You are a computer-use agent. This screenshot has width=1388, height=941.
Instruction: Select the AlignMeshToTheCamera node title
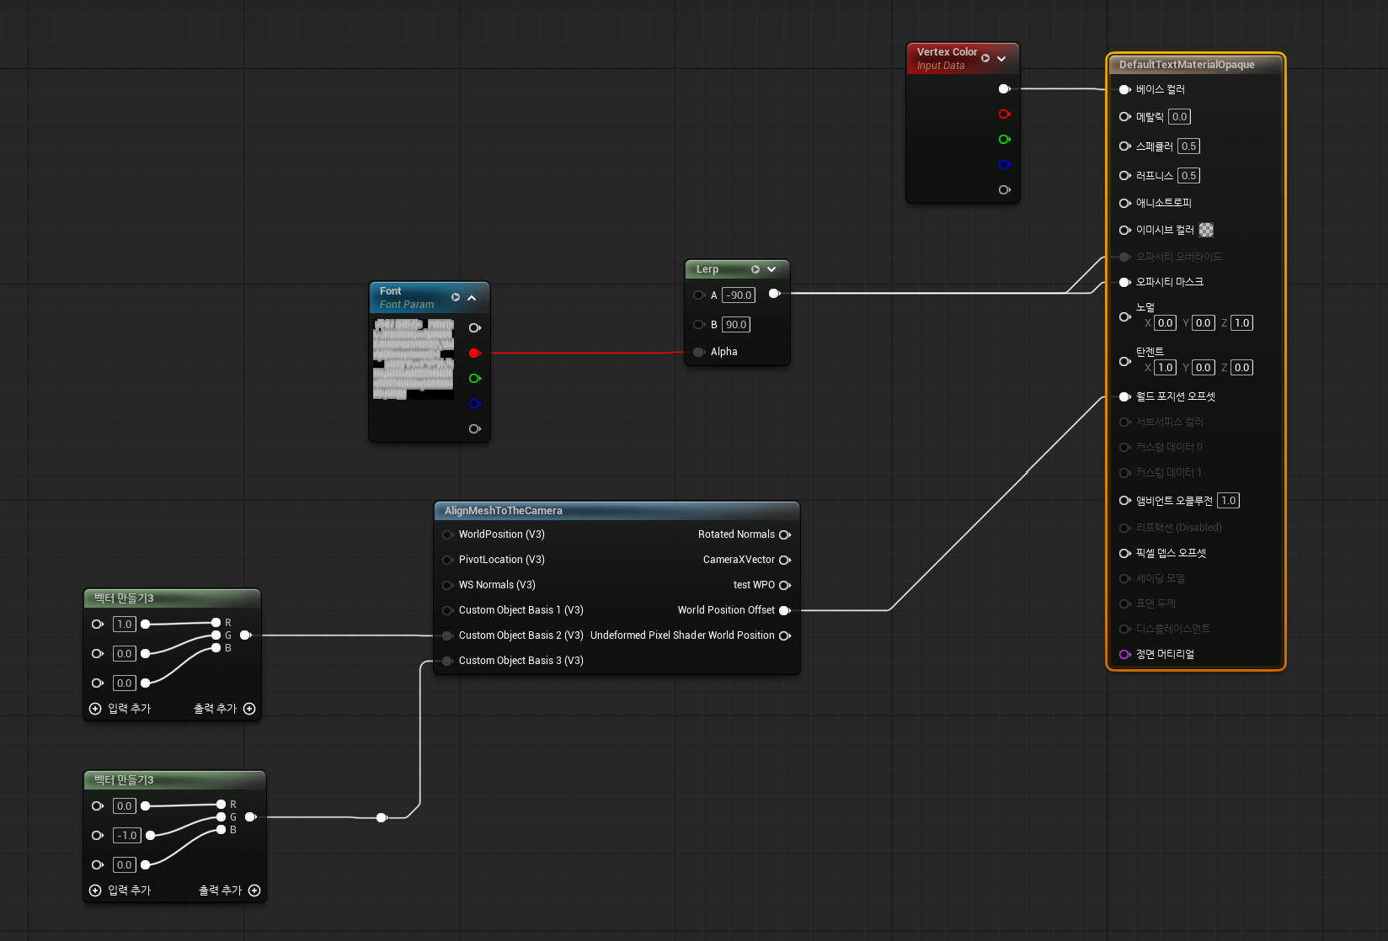(x=504, y=511)
